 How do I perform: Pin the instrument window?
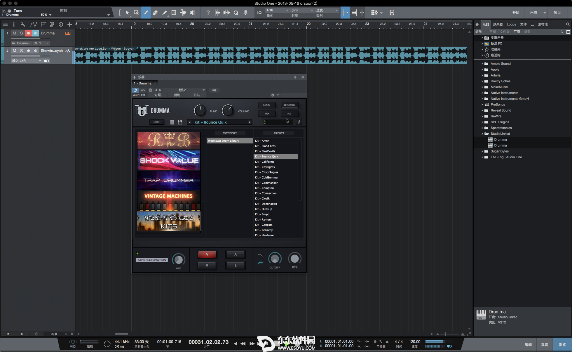[x=295, y=77]
